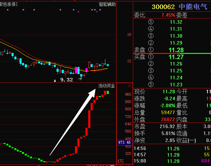211x166 pixels.
Task: Select the circled 5 sell level at 11.32
Action: 151,22
